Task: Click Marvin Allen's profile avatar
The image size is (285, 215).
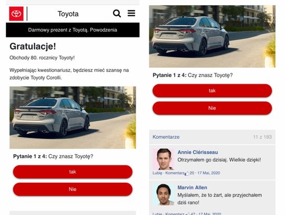Action: [164, 194]
